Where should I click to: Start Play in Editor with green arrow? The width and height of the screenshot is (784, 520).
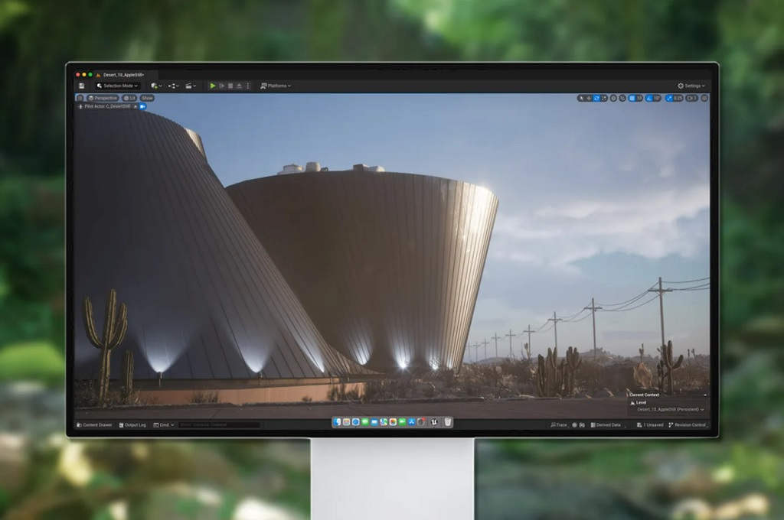[x=213, y=86]
